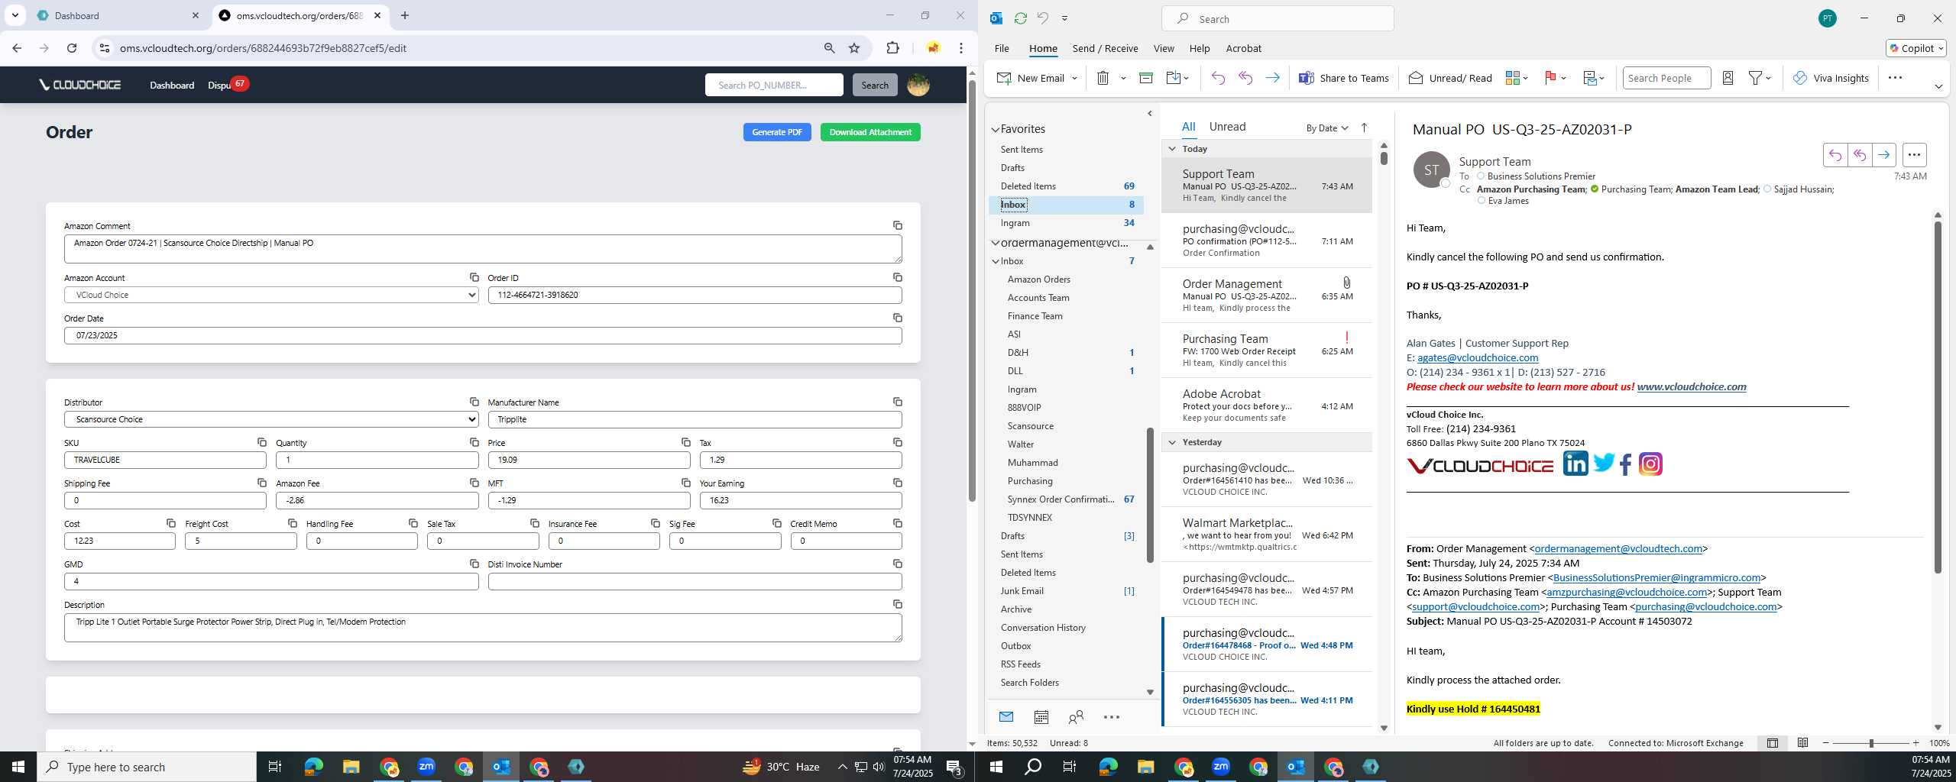Select the Scansource folder in Outlook
Screen dimensions: 1956x782
1030,426
